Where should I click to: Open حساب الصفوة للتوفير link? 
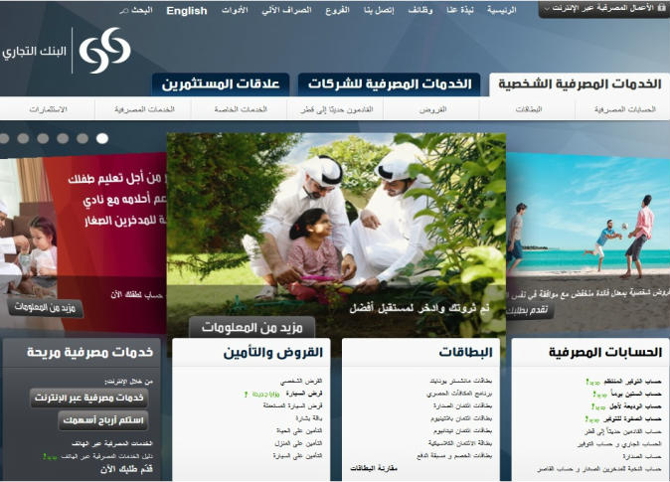[x=632, y=419]
